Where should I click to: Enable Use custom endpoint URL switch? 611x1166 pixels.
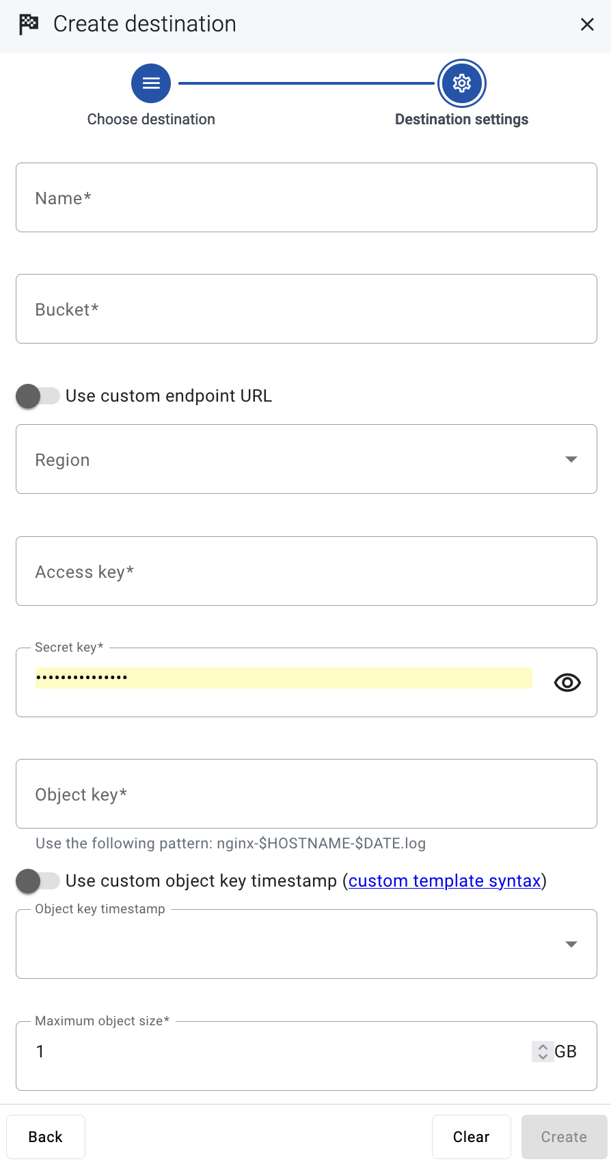38,396
